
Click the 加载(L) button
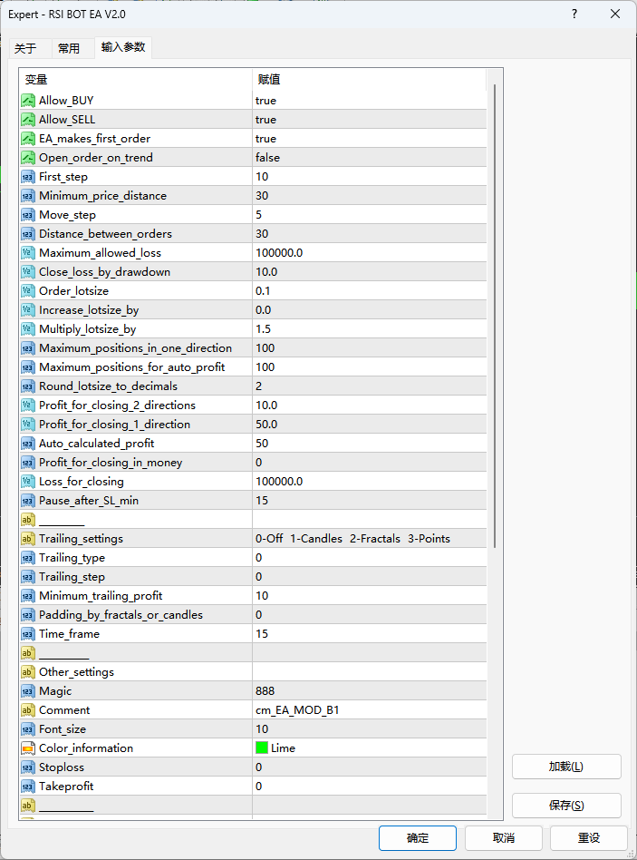pyautogui.click(x=566, y=767)
